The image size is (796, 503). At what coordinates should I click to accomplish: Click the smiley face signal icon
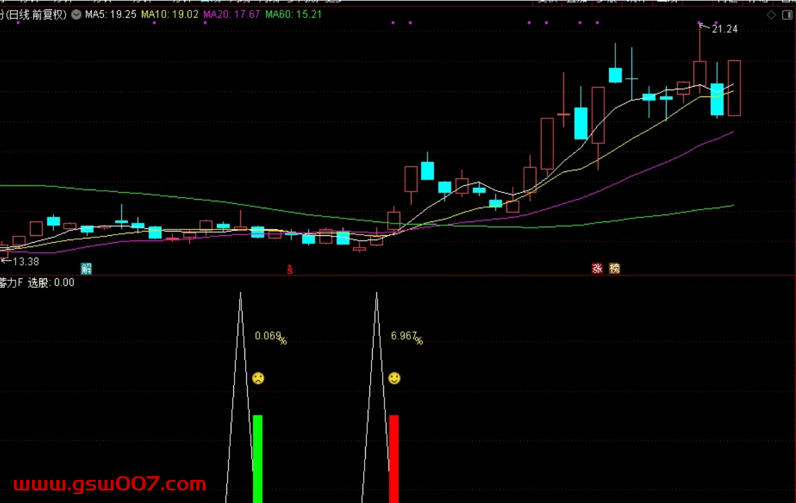tap(394, 378)
